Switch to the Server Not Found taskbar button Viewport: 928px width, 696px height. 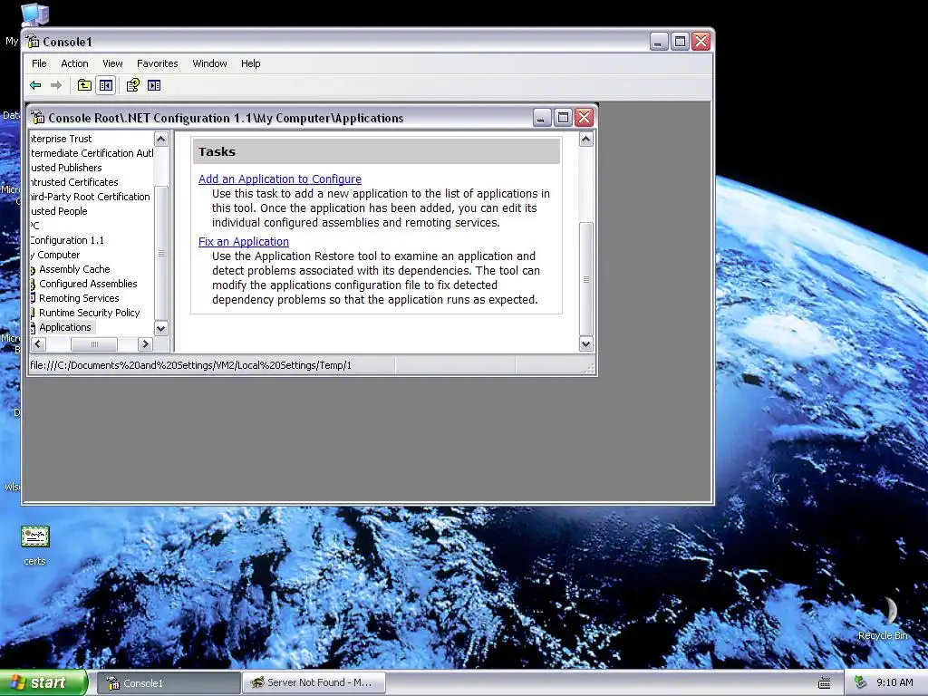click(314, 683)
